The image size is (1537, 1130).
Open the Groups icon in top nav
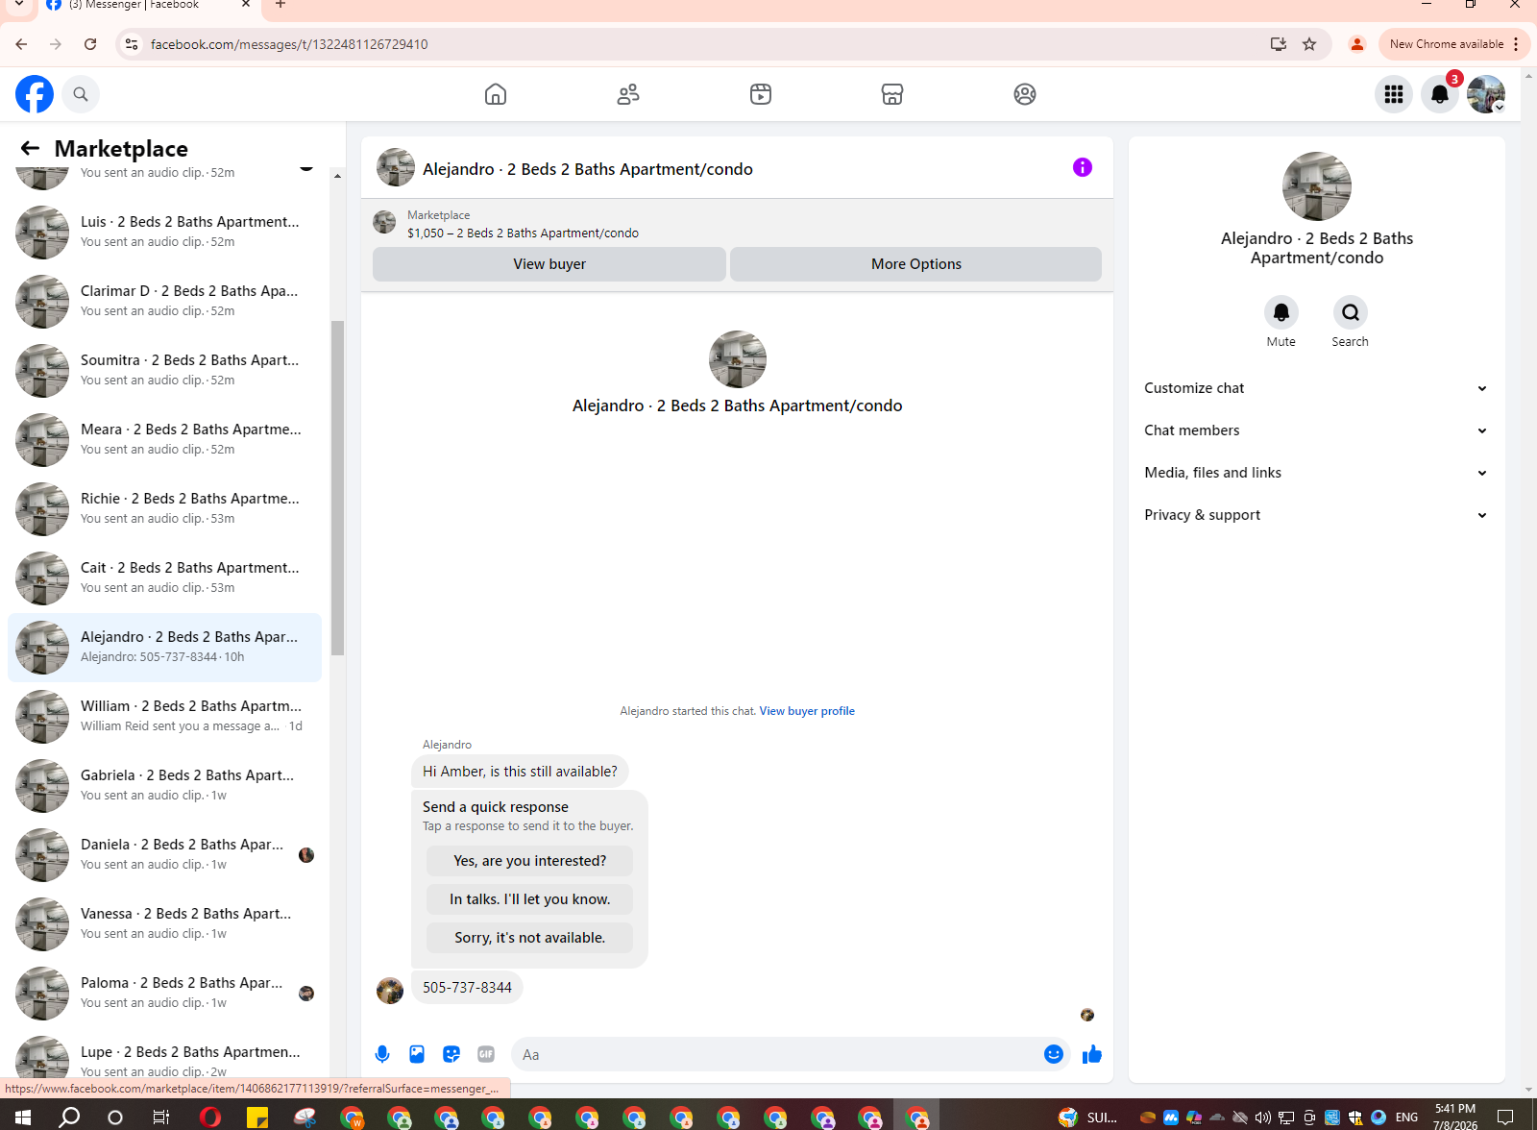[x=1025, y=94]
